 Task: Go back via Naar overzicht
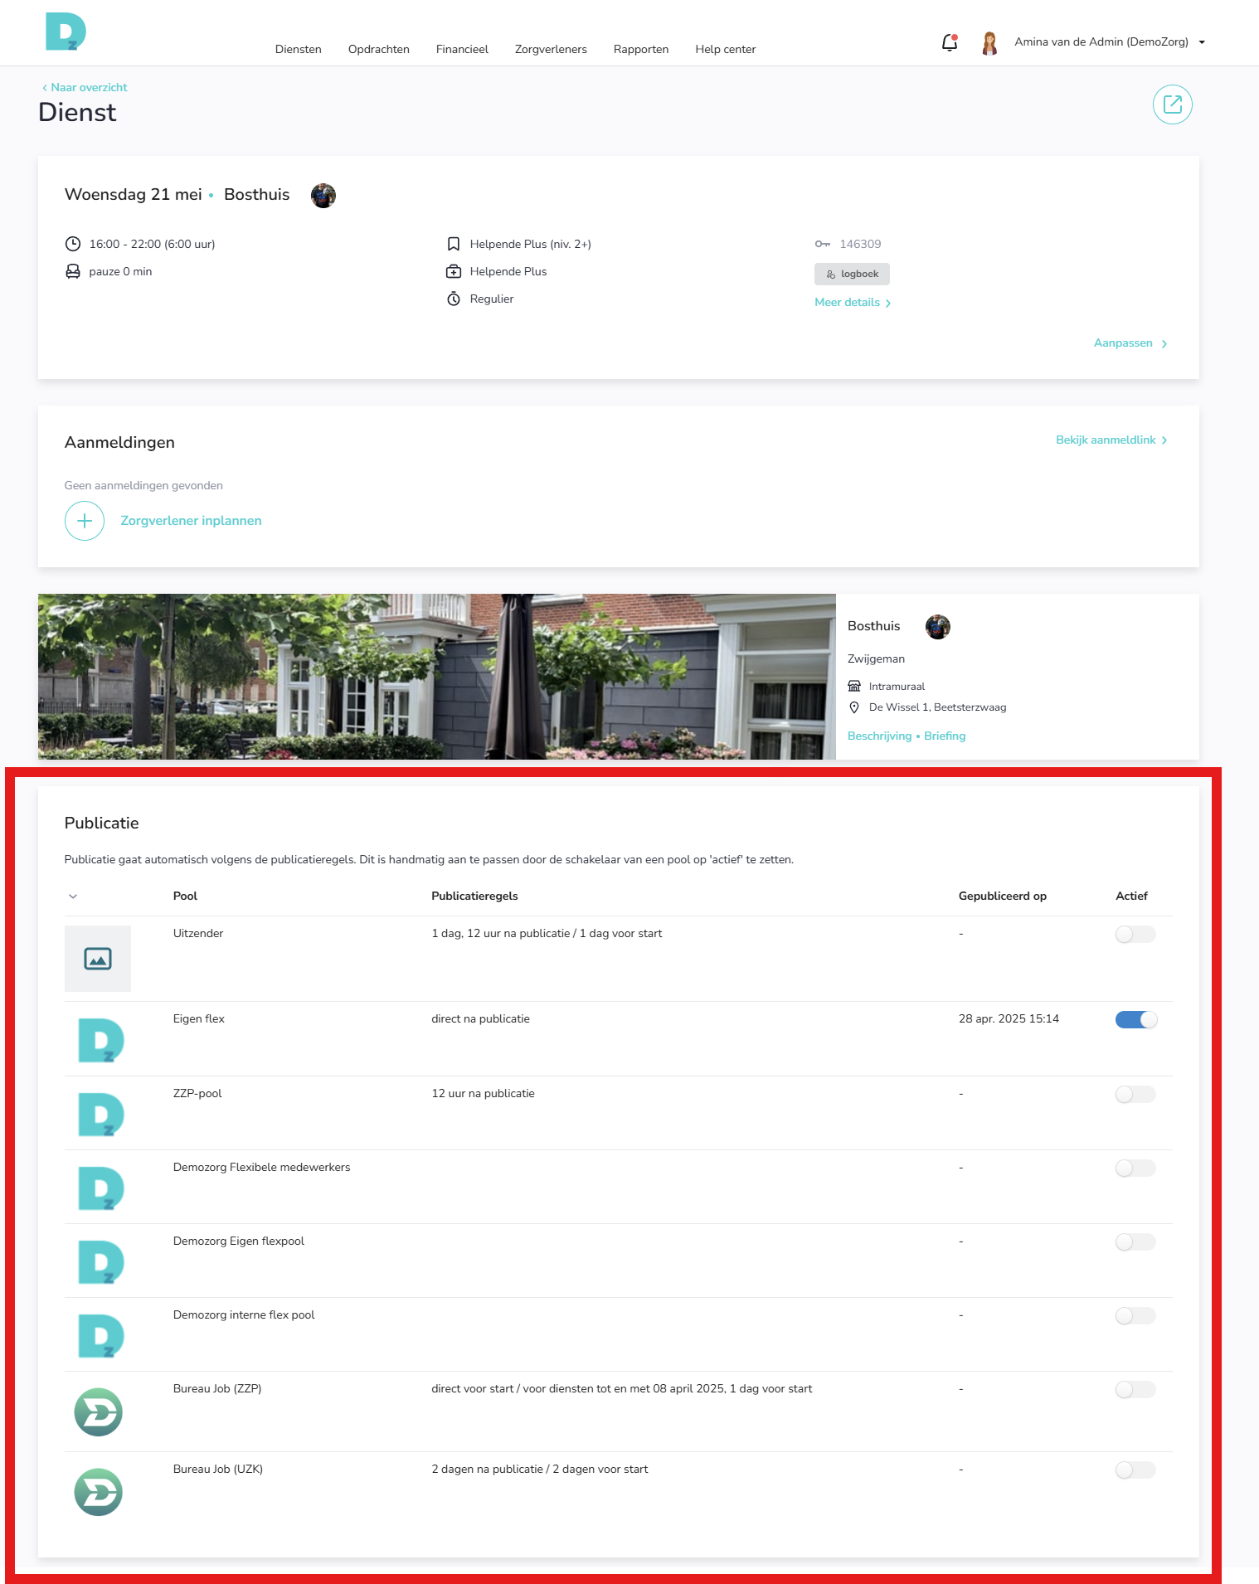[85, 87]
